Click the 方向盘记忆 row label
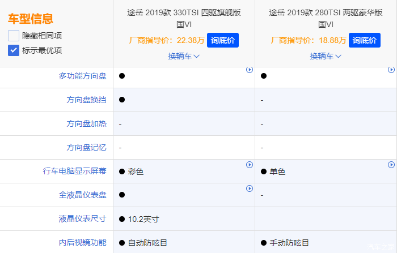 [86, 147]
